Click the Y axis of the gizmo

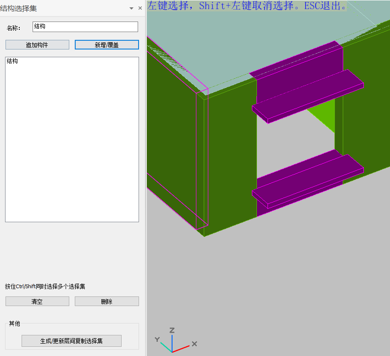(x=163, y=345)
